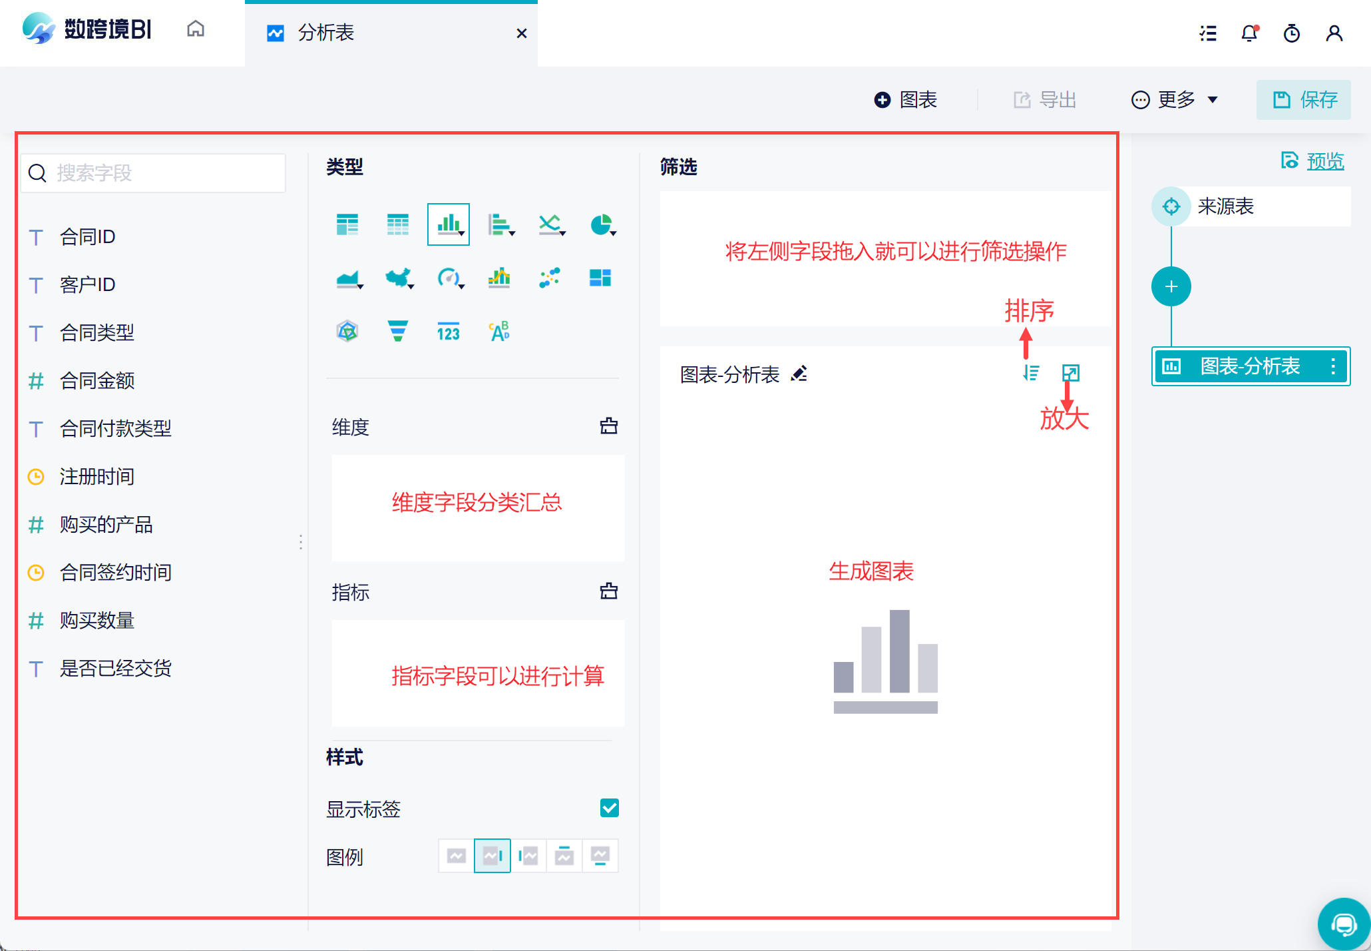Expand the 更多 dropdown menu
The height and width of the screenshot is (951, 1371).
click(x=1175, y=100)
